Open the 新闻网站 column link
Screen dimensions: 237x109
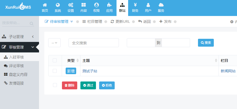click(228, 71)
